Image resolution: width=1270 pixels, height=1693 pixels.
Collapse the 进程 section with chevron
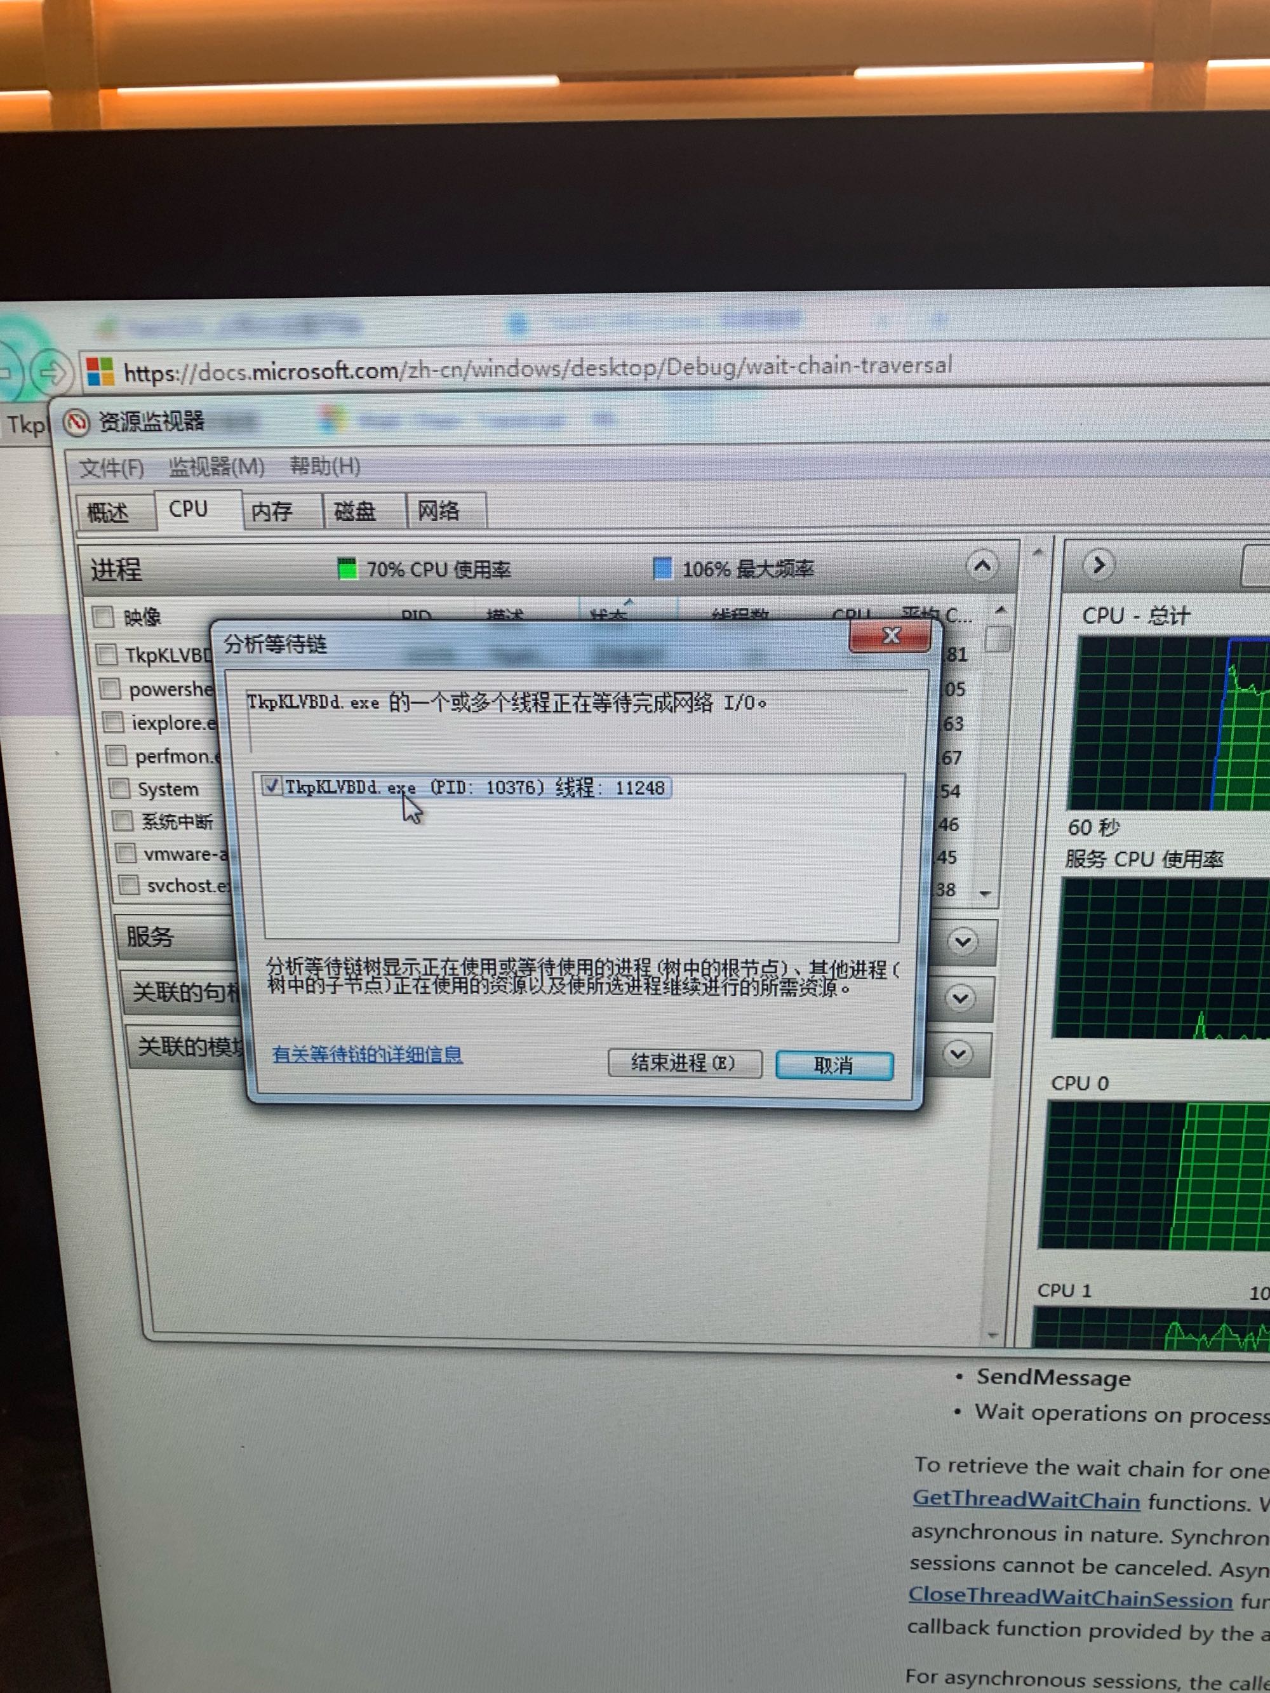(983, 566)
